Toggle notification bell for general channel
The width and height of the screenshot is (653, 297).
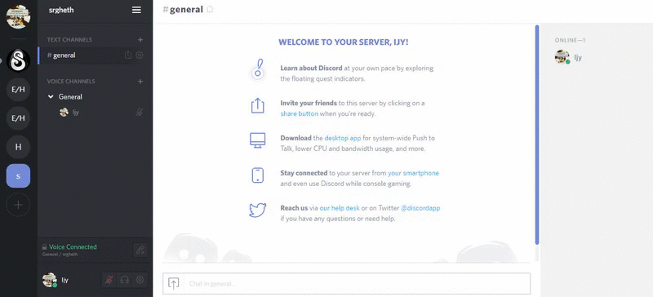click(211, 9)
